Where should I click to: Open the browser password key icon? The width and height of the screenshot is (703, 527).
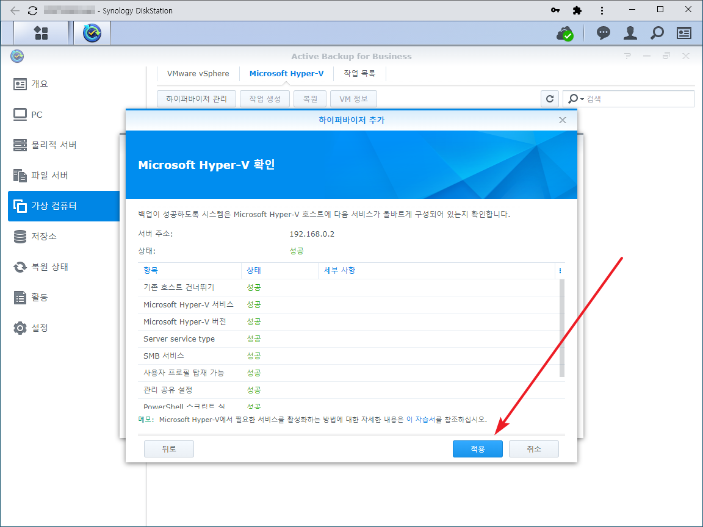tap(555, 10)
